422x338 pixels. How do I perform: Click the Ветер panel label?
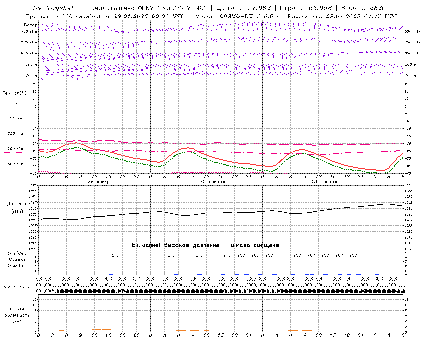tap(31, 25)
